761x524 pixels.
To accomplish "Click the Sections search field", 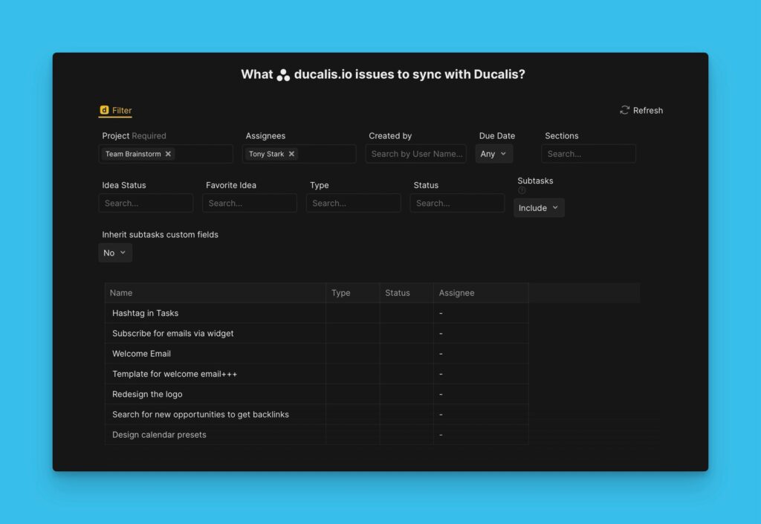I will (x=589, y=154).
